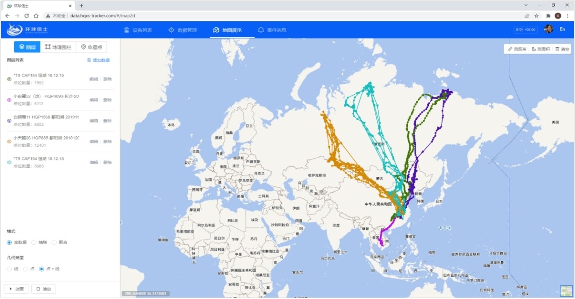
Task: Open a new browser tab
Action: pyautogui.click(x=81, y=6)
